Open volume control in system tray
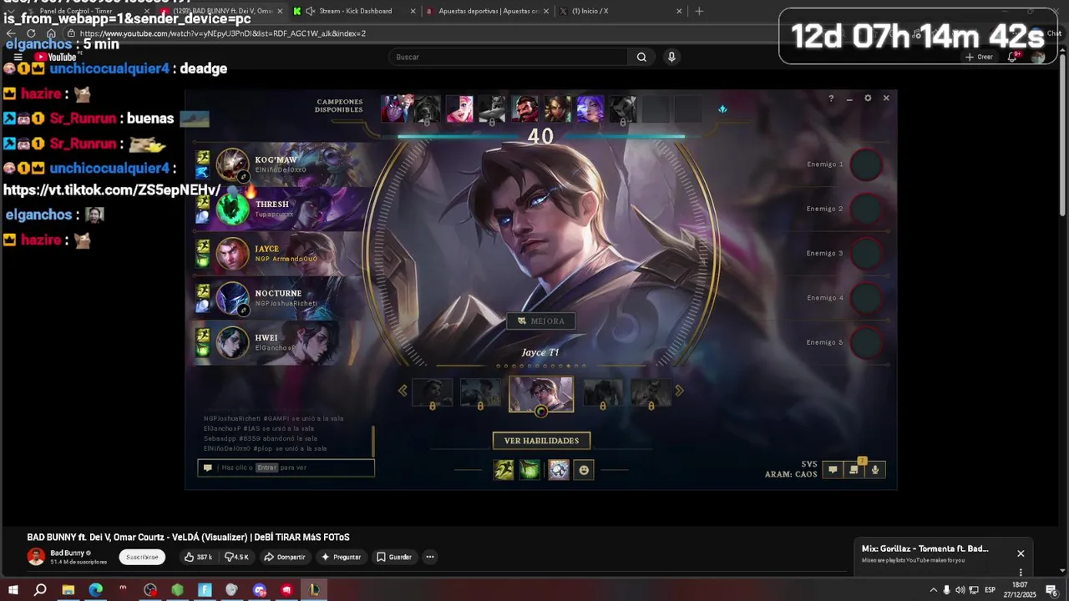This screenshot has width=1069, height=601. point(960,590)
